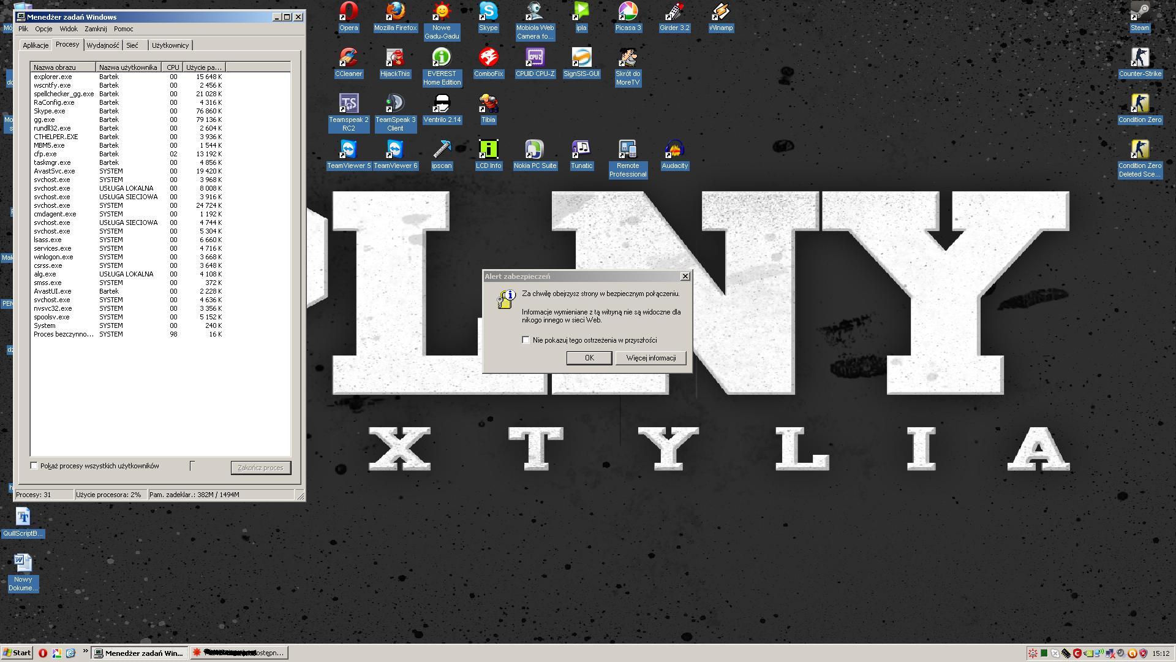This screenshot has height=662, width=1176.
Task: Switch to the Wydajność tab
Action: click(x=103, y=45)
